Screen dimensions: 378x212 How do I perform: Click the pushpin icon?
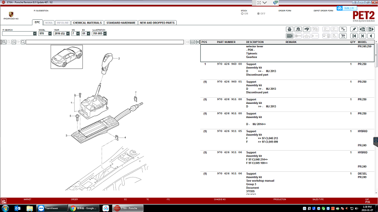click(353, 29)
